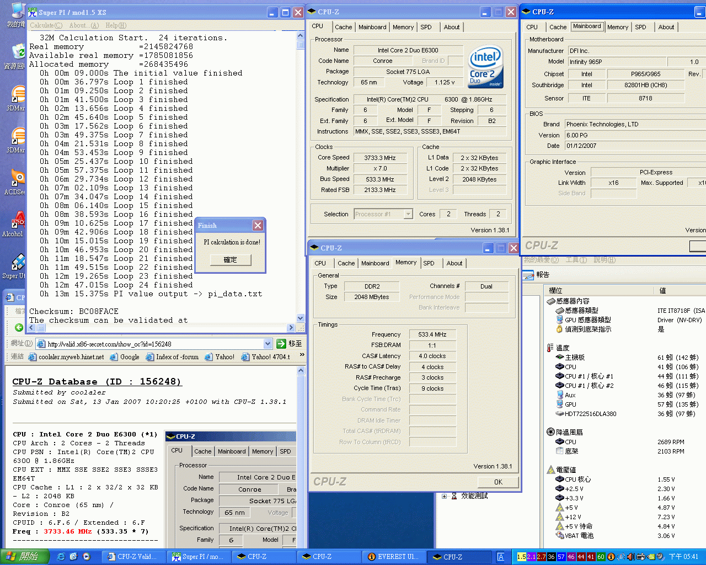Viewport: 706px width, 565px height.
Task: Select the VBAT 電池 voltage row
Action: point(575,536)
